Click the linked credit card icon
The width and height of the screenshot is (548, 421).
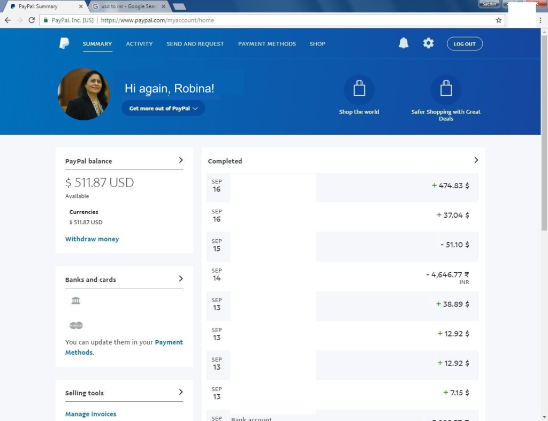click(76, 325)
